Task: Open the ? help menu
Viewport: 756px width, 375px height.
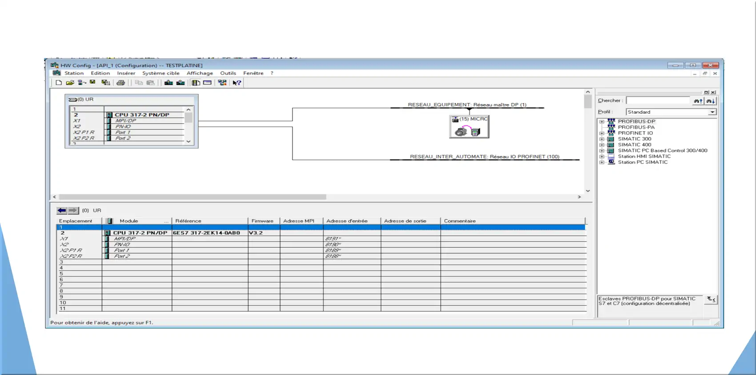Action: (x=272, y=73)
